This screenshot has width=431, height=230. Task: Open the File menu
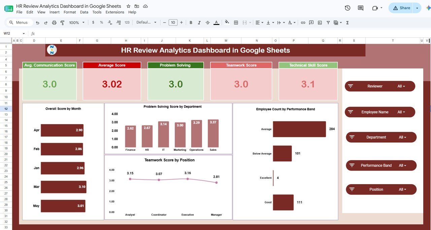[x=19, y=12]
